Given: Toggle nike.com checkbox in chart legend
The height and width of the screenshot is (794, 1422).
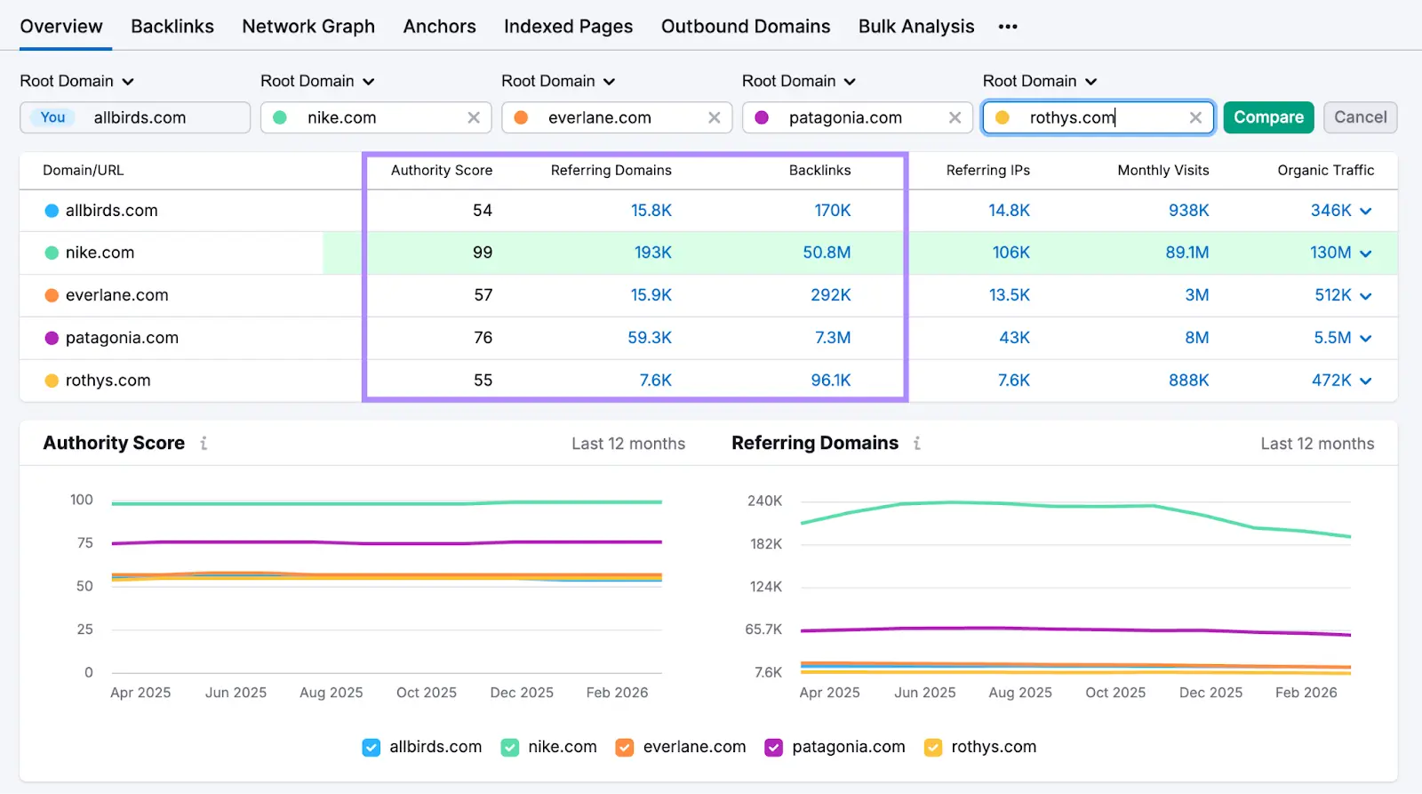Looking at the screenshot, I should [x=510, y=748].
